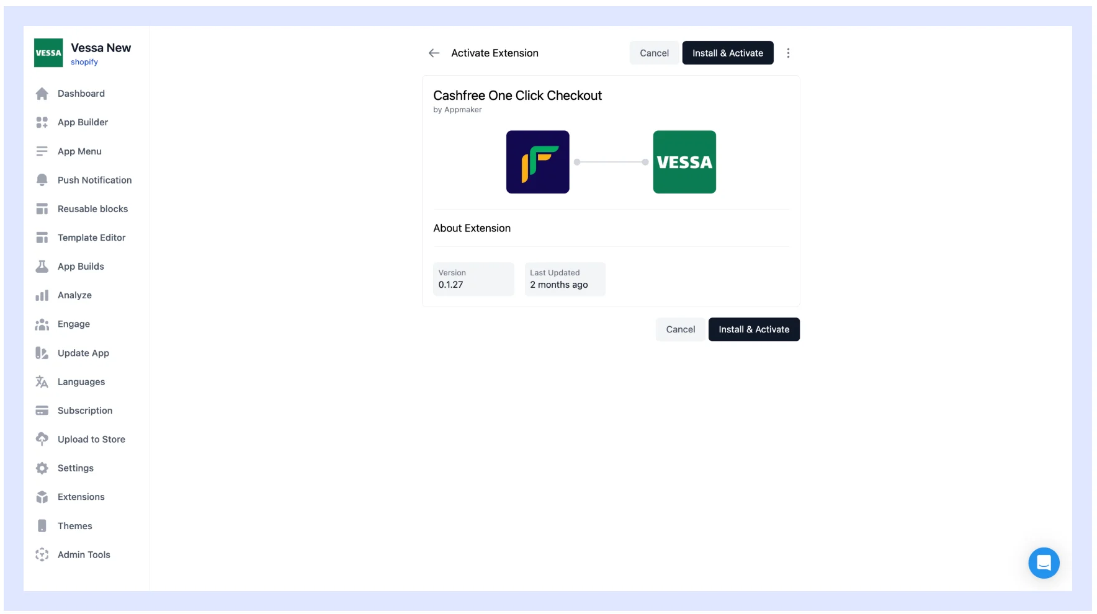Click the App Menu lines icon

(x=42, y=151)
